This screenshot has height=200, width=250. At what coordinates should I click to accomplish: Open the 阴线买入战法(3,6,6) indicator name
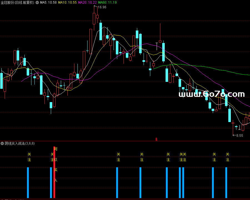tap(20, 143)
